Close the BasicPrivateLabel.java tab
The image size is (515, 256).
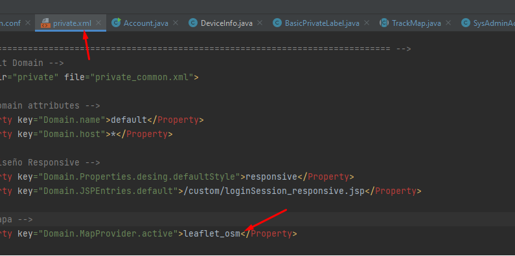click(x=367, y=23)
